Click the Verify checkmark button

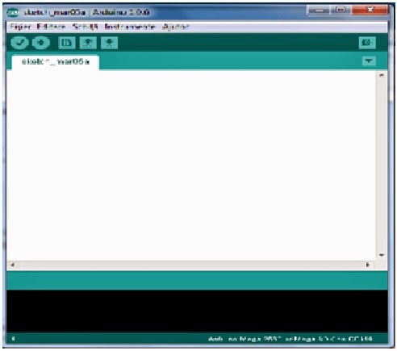coord(19,43)
